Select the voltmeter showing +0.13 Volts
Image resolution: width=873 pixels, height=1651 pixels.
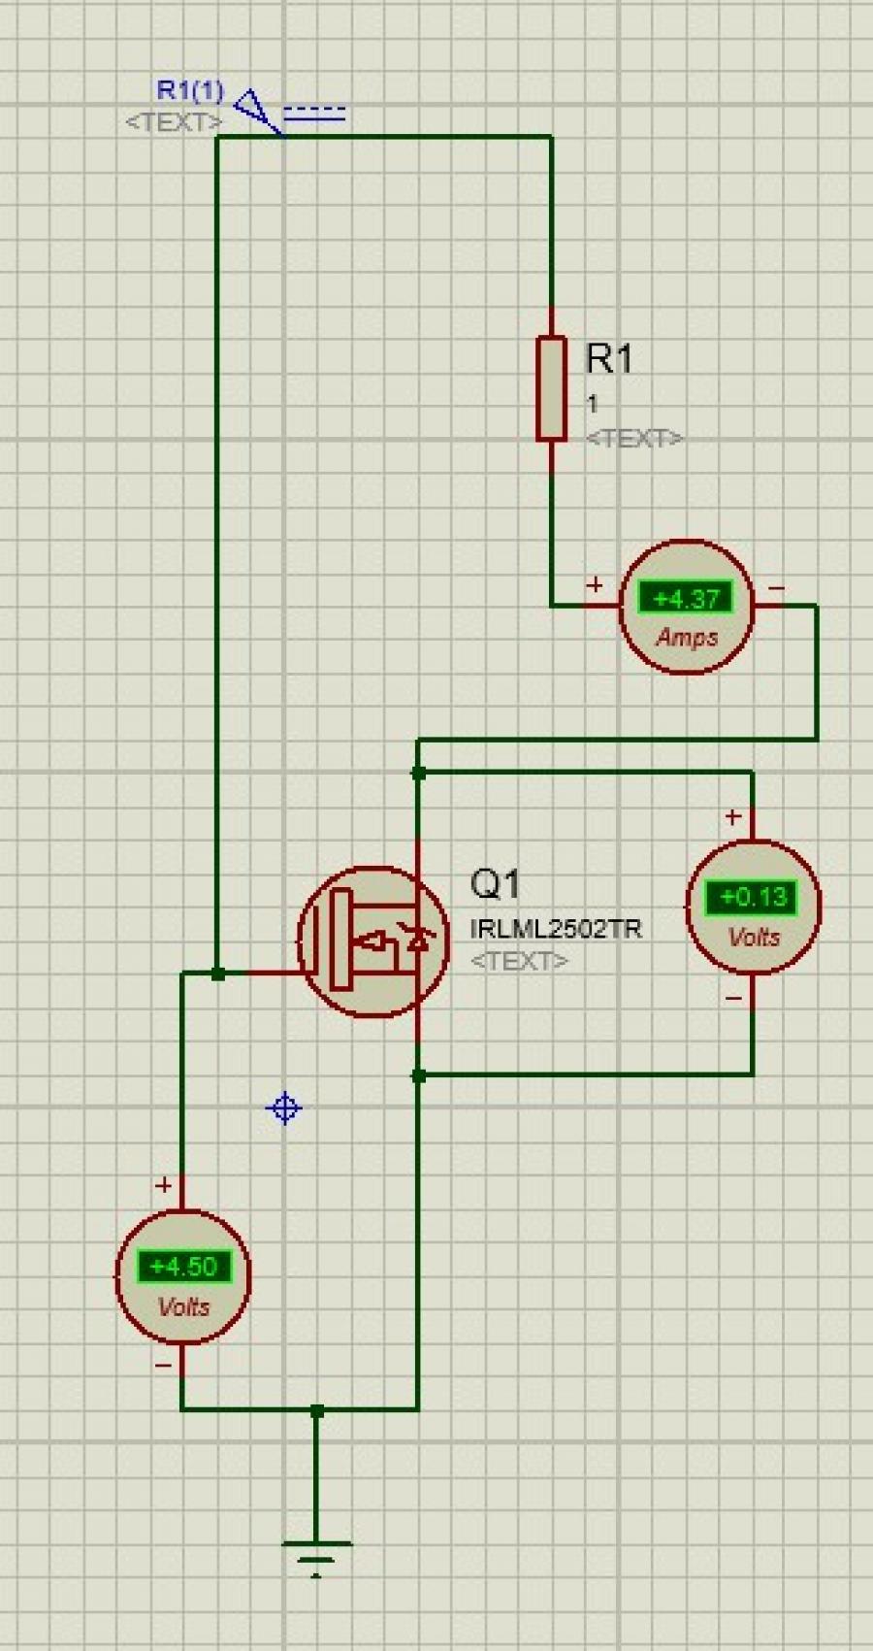753,907
